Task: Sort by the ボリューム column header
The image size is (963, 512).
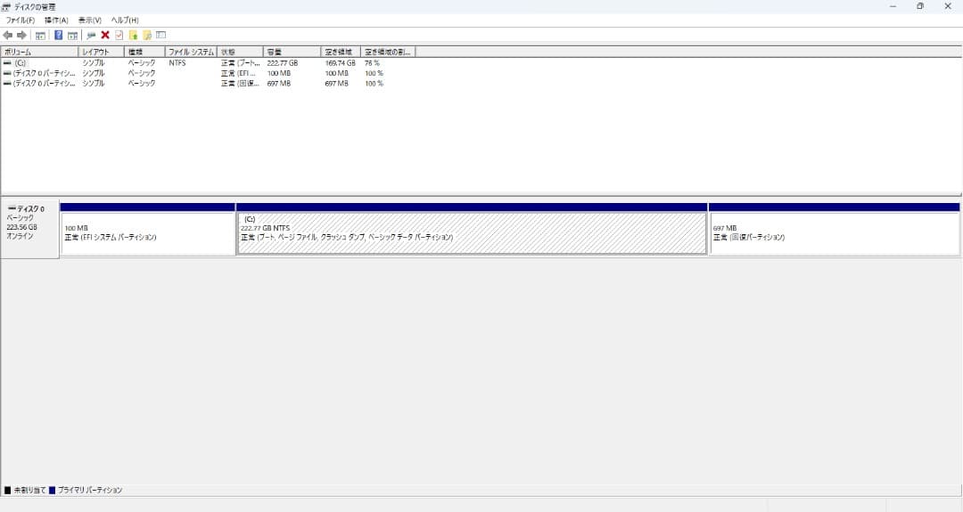Action: click(40, 53)
